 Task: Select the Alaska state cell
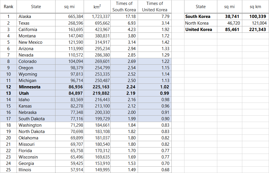click(36, 17)
